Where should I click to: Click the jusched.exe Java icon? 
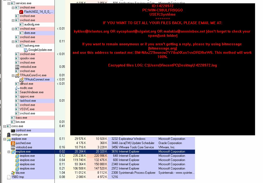click(13, 143)
